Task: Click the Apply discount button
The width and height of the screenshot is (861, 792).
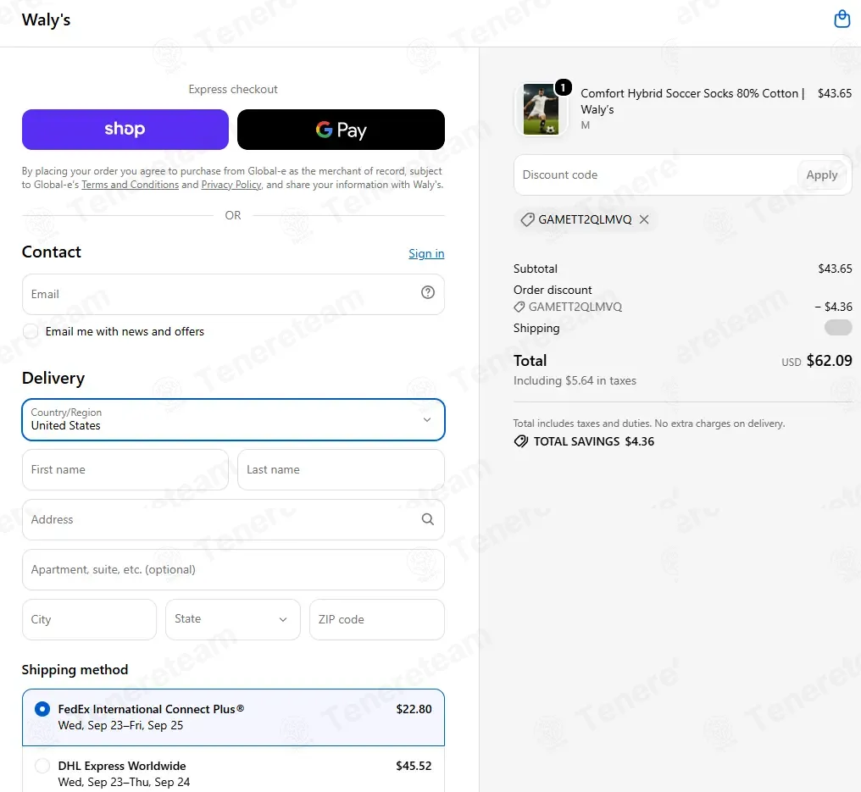Action: (821, 175)
